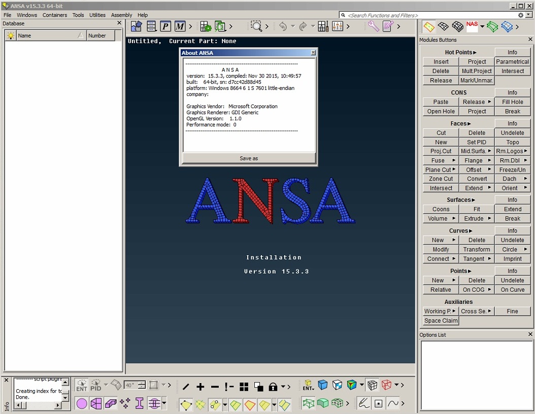Toggle the gray wireframe cube view
This screenshot has height=414, width=535.
[x=372, y=385]
